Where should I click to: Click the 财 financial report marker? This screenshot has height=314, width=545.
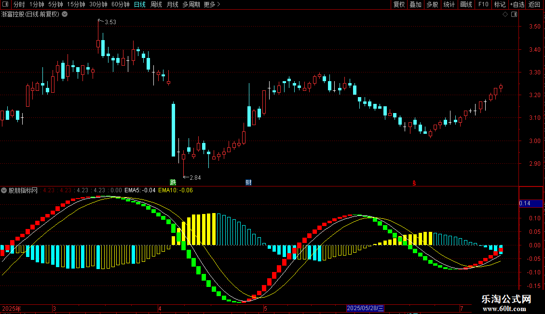click(x=248, y=183)
